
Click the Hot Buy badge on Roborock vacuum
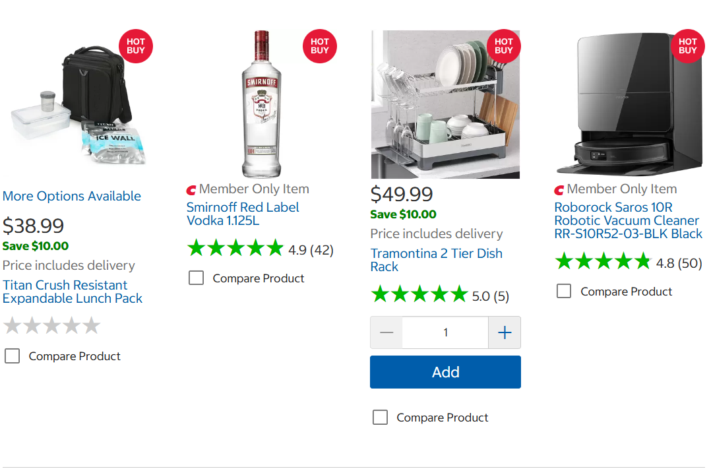pos(688,46)
